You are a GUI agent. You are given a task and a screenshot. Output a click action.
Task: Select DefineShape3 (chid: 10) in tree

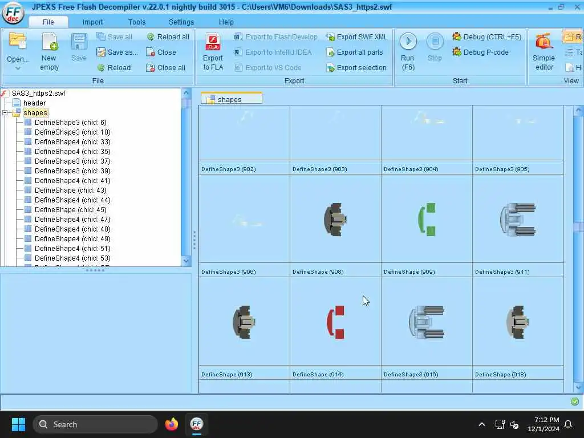click(x=72, y=132)
